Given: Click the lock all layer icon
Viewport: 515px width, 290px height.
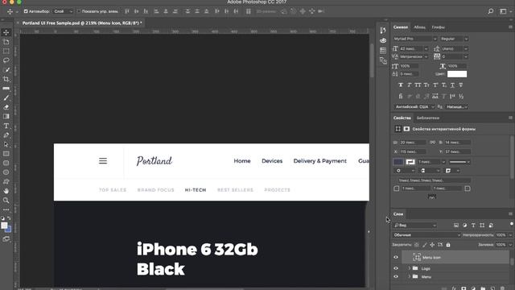Looking at the screenshot, I should pos(448,245).
